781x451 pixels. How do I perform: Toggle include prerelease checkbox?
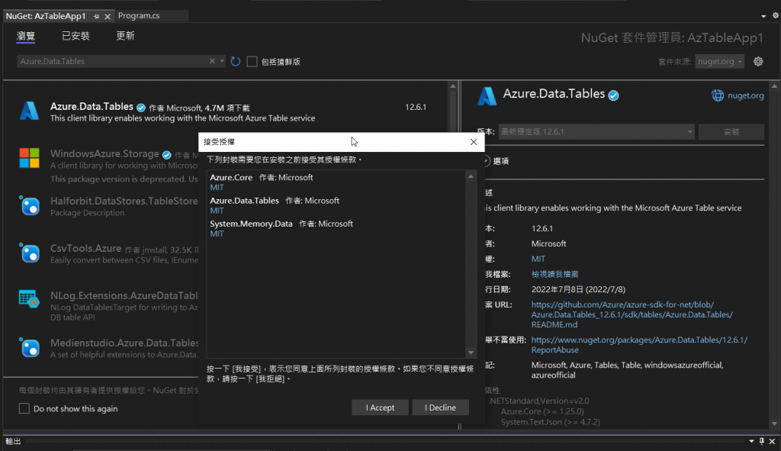pyautogui.click(x=252, y=61)
